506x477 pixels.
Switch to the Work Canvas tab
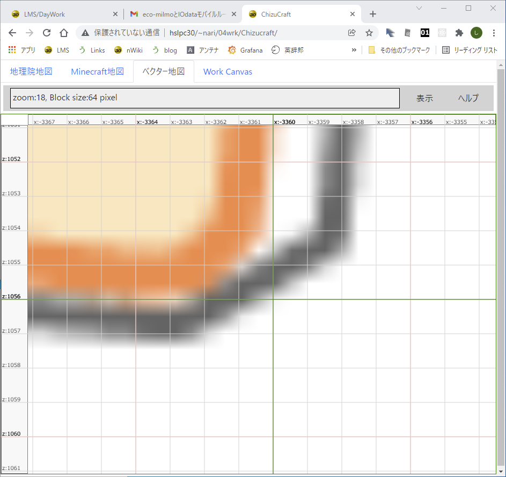(x=228, y=71)
